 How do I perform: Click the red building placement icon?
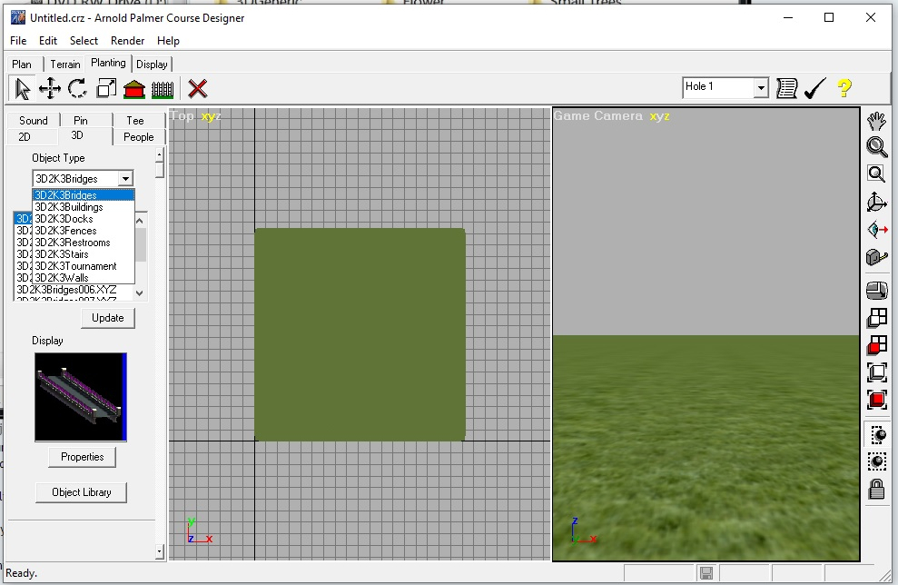point(134,88)
